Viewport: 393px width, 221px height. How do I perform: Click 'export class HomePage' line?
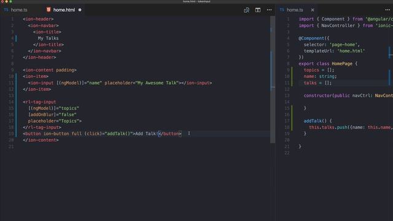click(327, 64)
